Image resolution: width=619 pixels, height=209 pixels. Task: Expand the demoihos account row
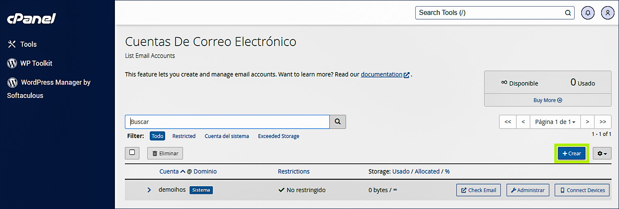[x=149, y=190]
